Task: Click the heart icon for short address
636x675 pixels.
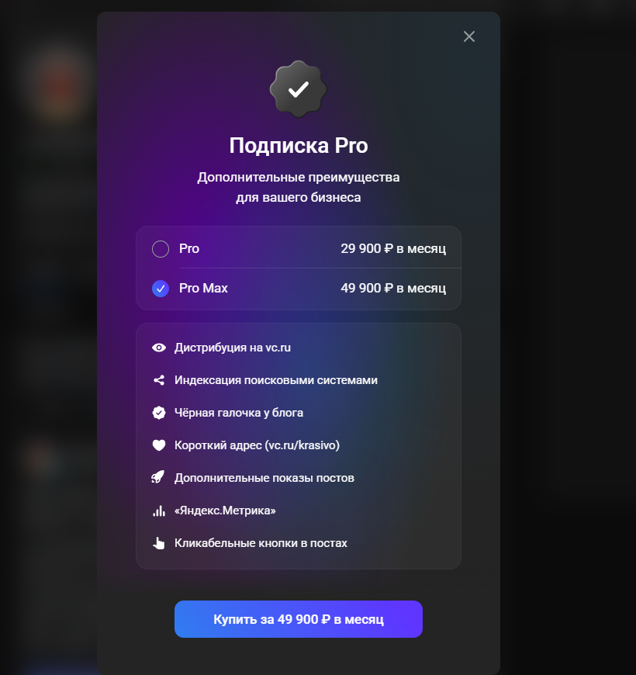Action: click(x=159, y=445)
